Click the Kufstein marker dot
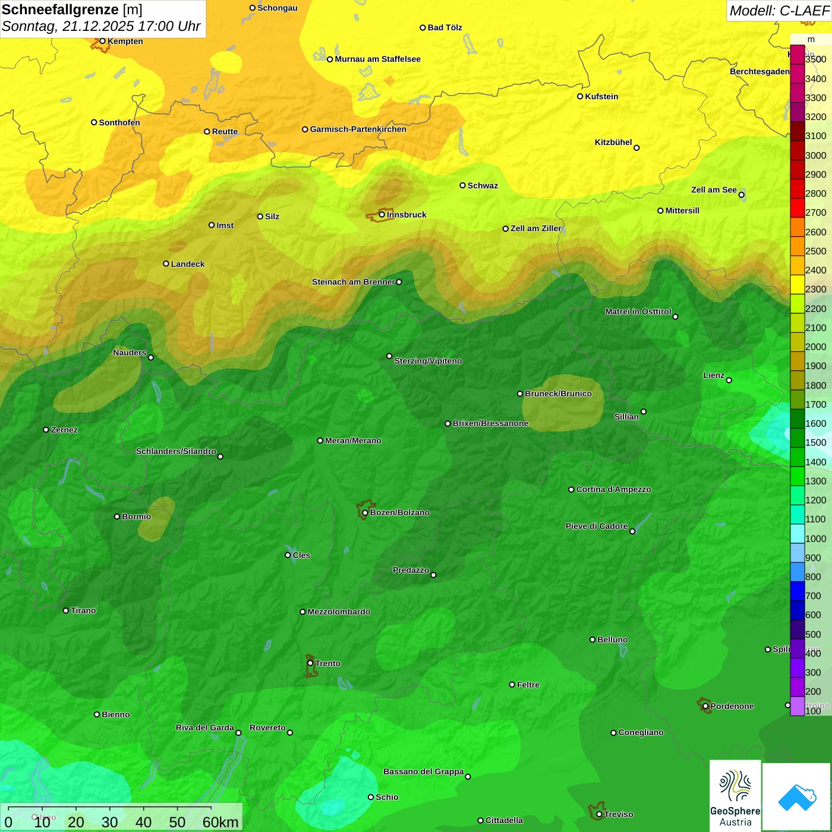This screenshot has width=832, height=832. coord(580,96)
